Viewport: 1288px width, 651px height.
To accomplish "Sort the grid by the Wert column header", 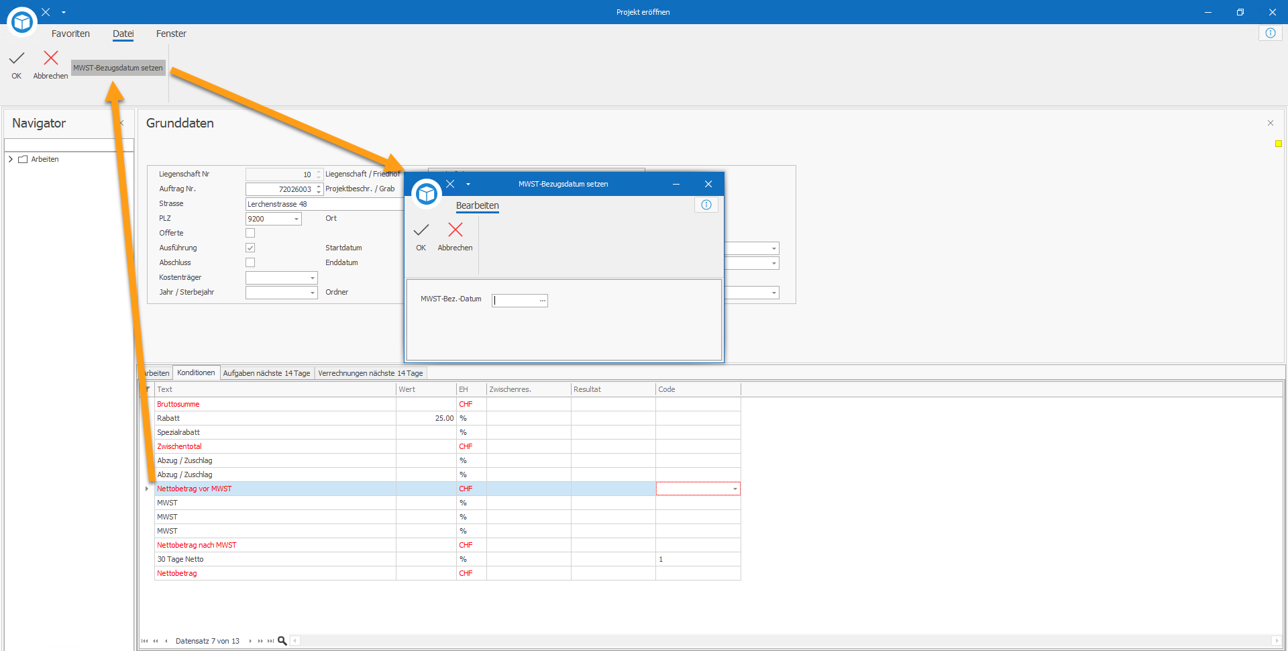I will click(x=426, y=389).
